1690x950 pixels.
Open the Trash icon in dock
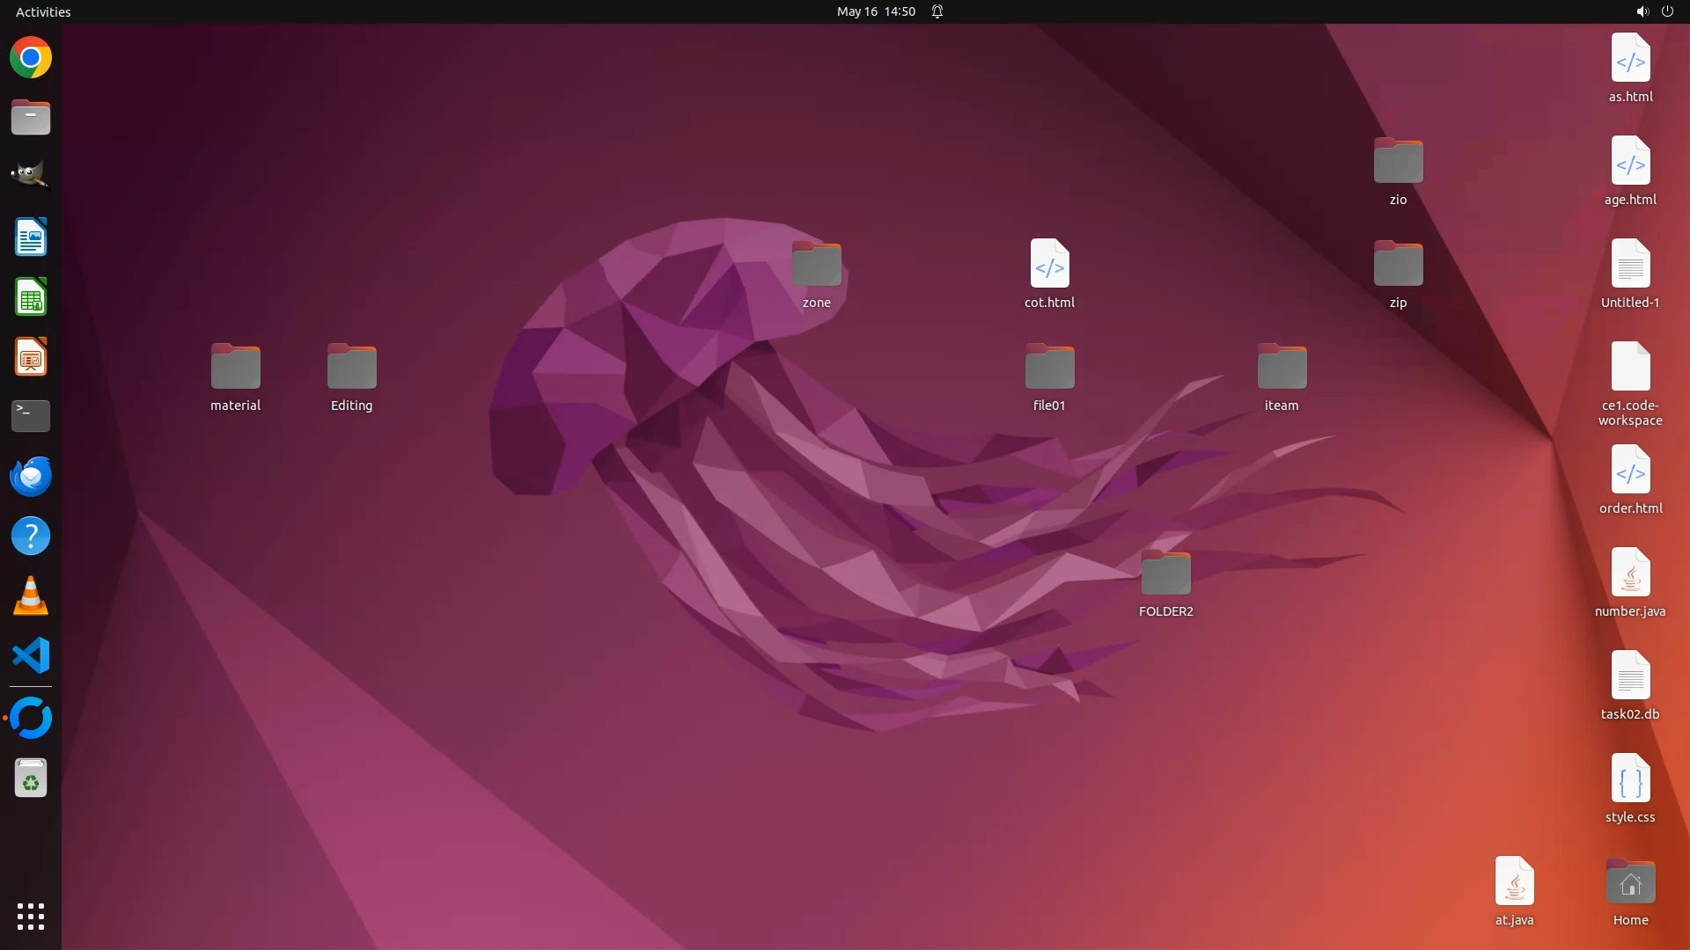31,778
